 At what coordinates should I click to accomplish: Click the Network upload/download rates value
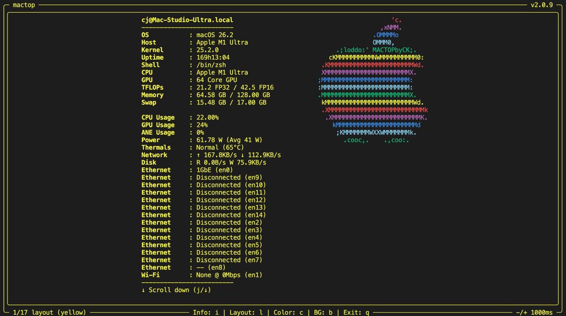(239, 155)
